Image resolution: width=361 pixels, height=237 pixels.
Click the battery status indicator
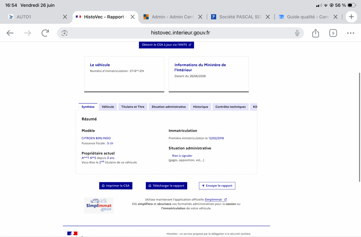[x=352, y=5]
